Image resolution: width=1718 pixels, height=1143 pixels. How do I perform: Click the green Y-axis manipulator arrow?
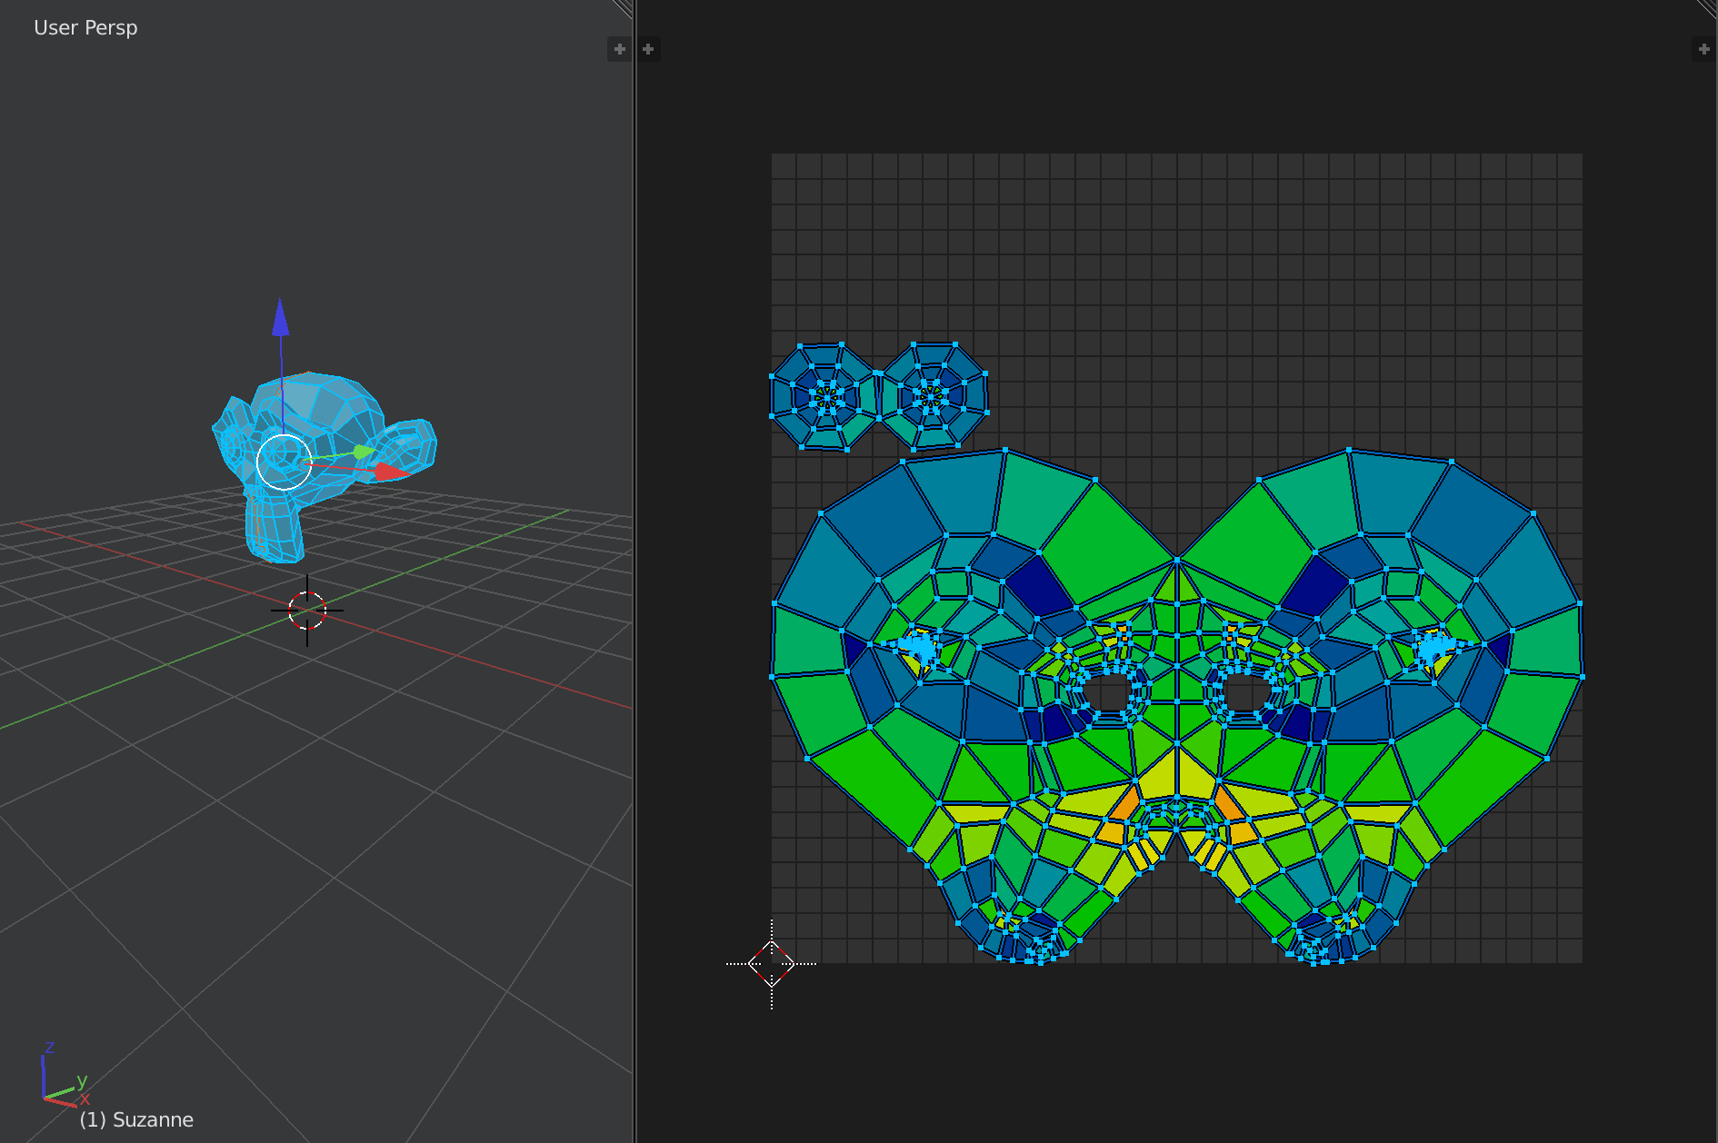point(365,452)
